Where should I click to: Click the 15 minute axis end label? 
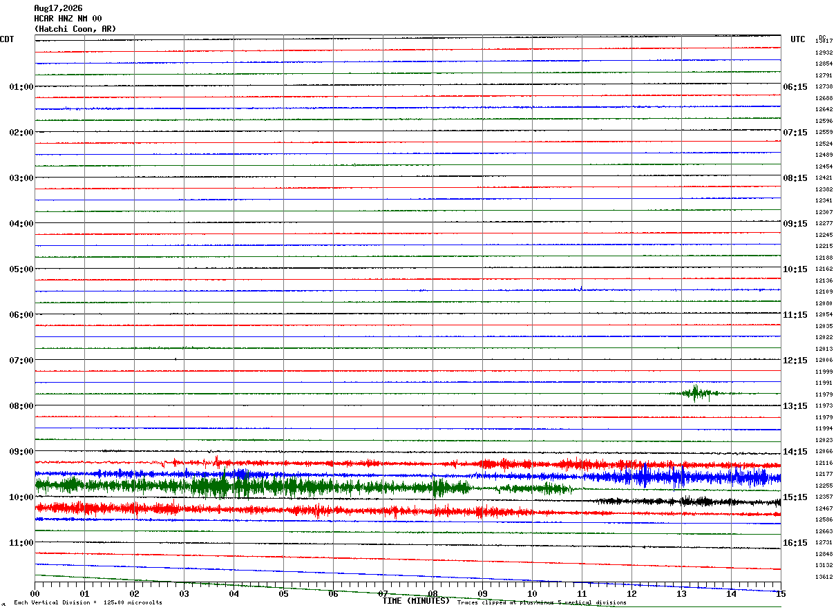(x=780, y=594)
